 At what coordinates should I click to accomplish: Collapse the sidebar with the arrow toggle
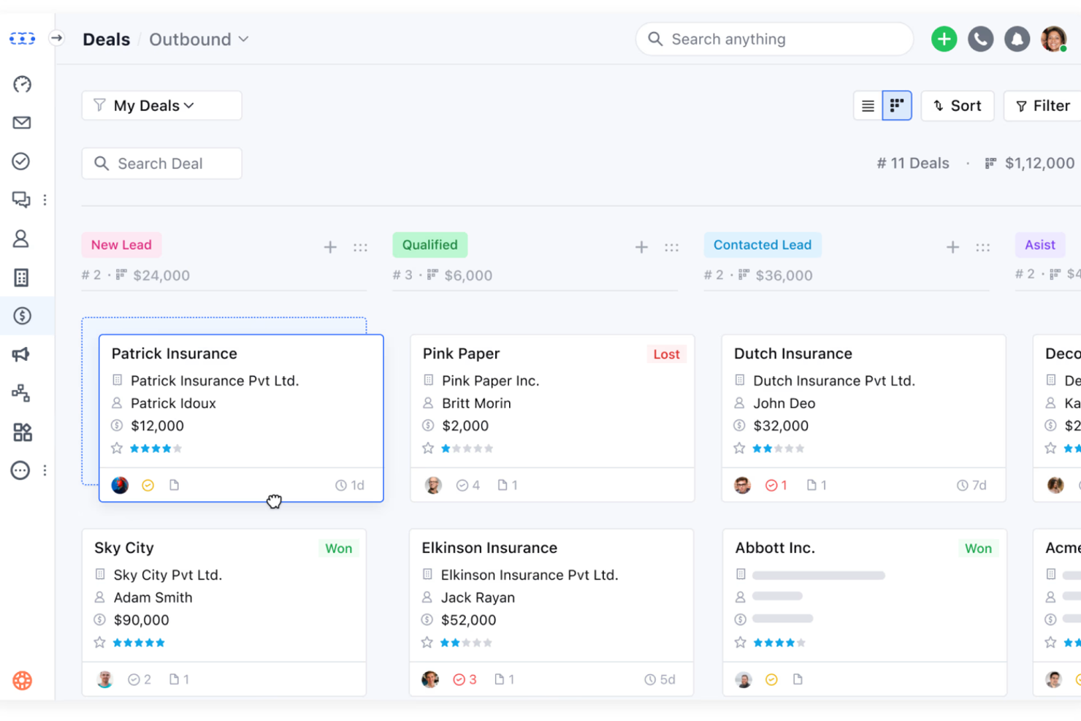pos(56,39)
